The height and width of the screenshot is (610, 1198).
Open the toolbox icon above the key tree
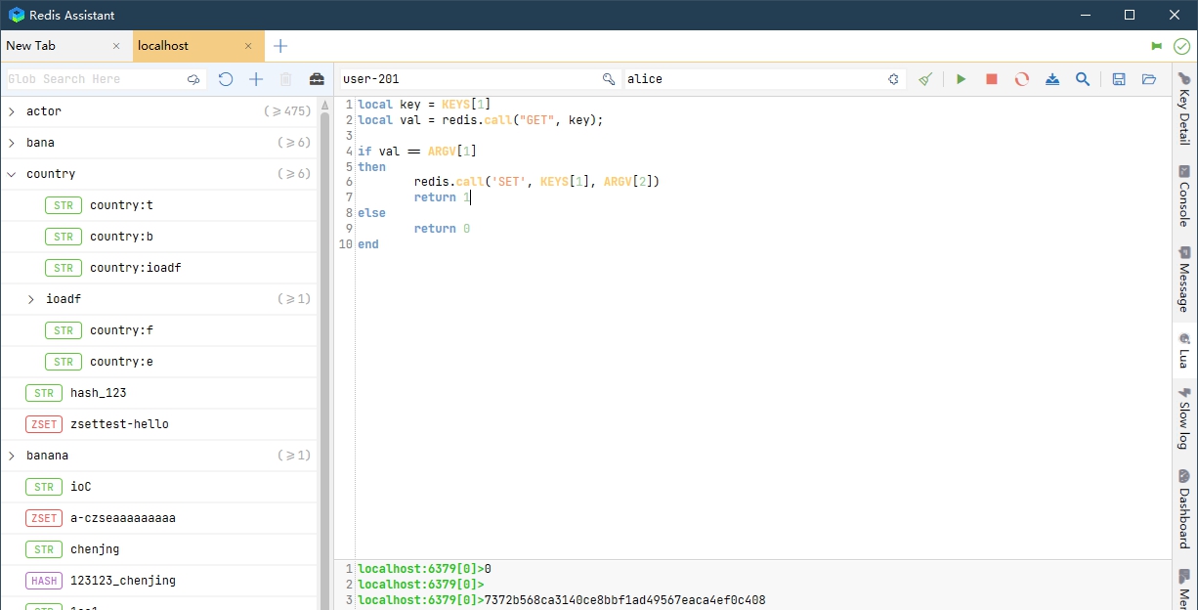[317, 78]
